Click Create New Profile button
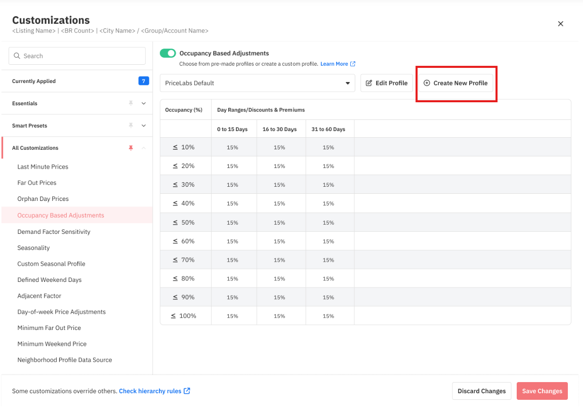583x415 pixels. coord(455,83)
